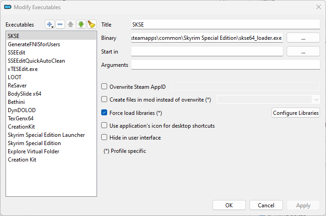Click the remove executable minus icon
The image size is (326, 216).
(x=60, y=24)
